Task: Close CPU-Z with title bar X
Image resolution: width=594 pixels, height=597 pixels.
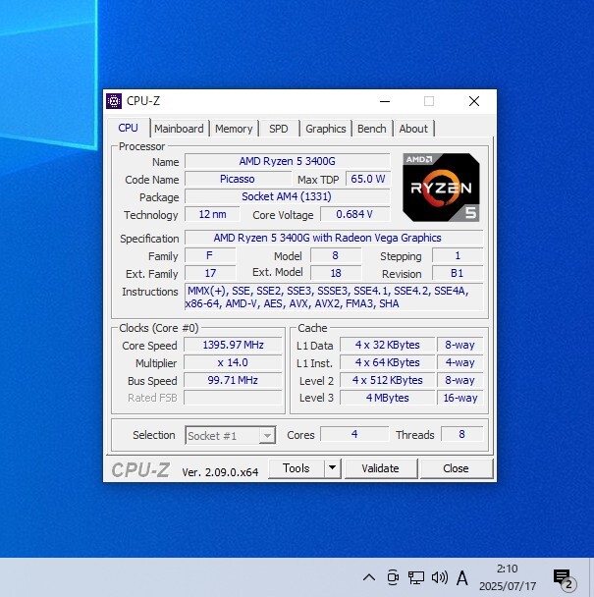Action: point(474,101)
